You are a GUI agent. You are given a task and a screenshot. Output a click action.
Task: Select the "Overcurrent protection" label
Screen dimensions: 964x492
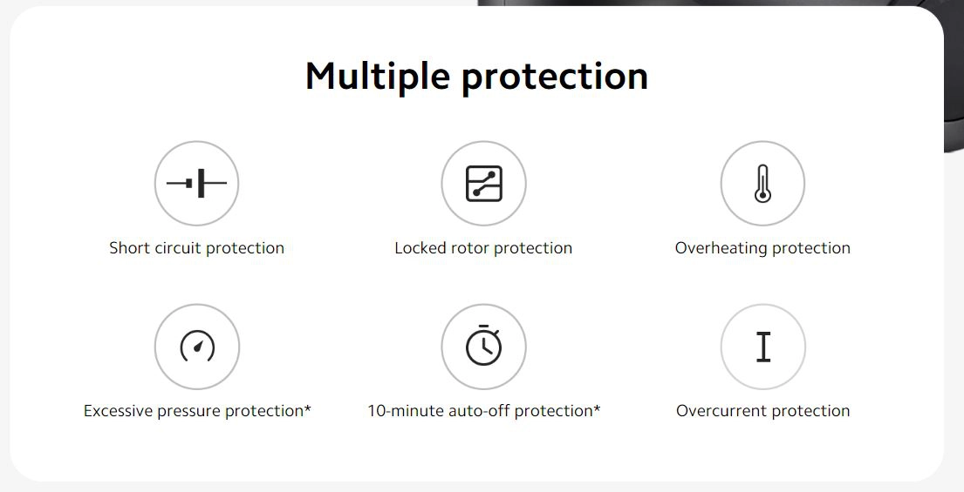tap(763, 411)
